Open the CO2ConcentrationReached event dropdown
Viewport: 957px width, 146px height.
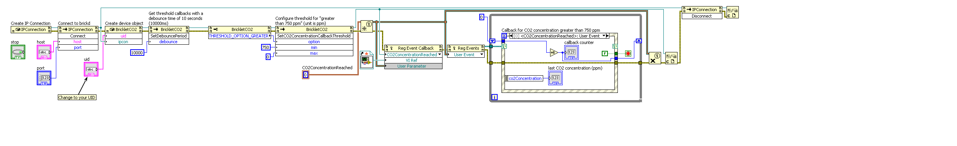point(439,55)
